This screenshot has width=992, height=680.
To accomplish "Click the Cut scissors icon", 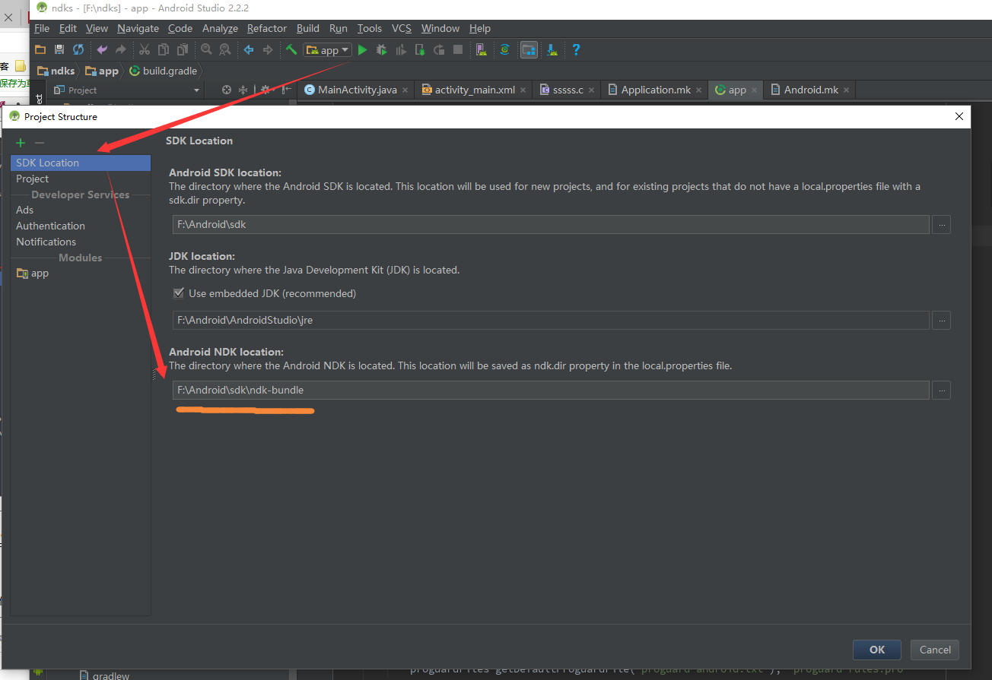I will pos(145,49).
